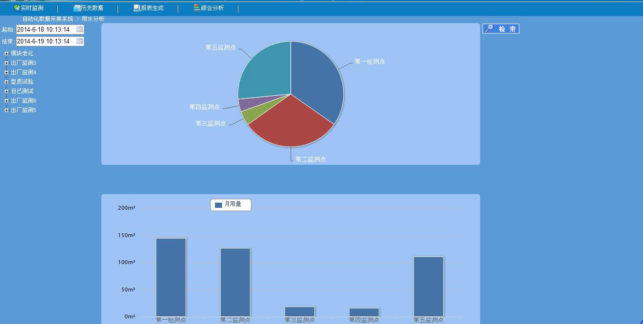The height and width of the screenshot is (324, 643).
Task: Toggle the 月用量 series legend in the bar chart
Action: [230, 205]
